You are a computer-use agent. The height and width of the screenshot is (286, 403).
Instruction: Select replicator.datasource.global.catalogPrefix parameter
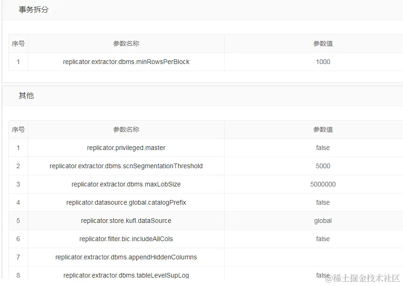126,202
